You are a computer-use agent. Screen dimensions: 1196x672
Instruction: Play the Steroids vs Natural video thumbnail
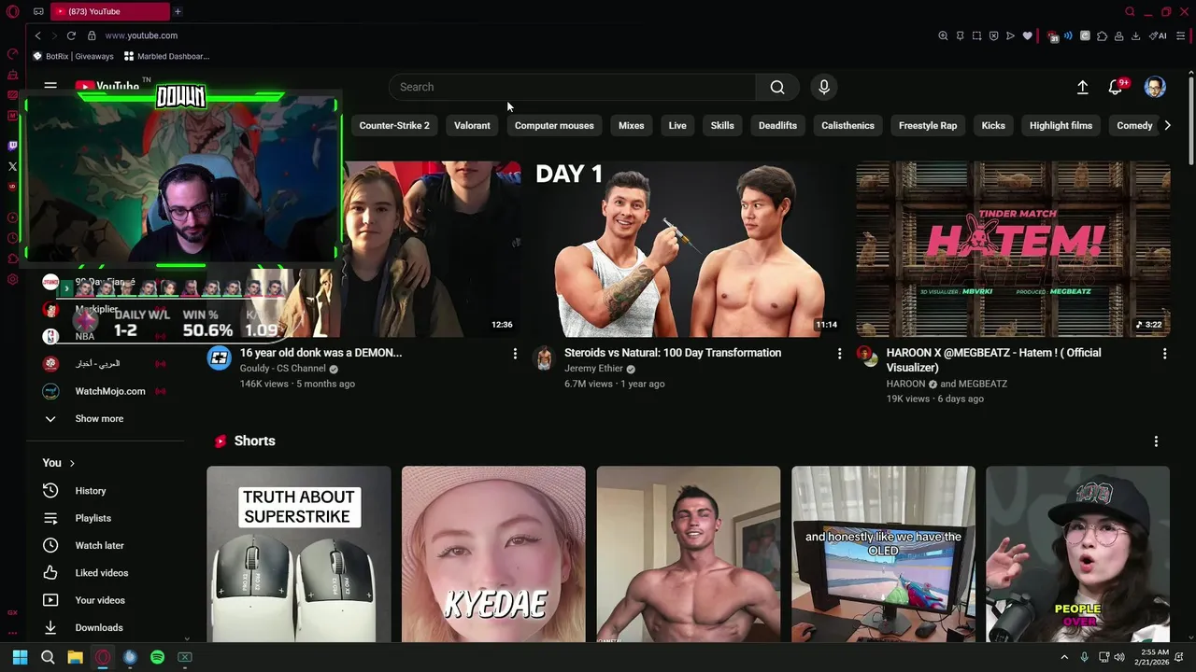(688, 249)
